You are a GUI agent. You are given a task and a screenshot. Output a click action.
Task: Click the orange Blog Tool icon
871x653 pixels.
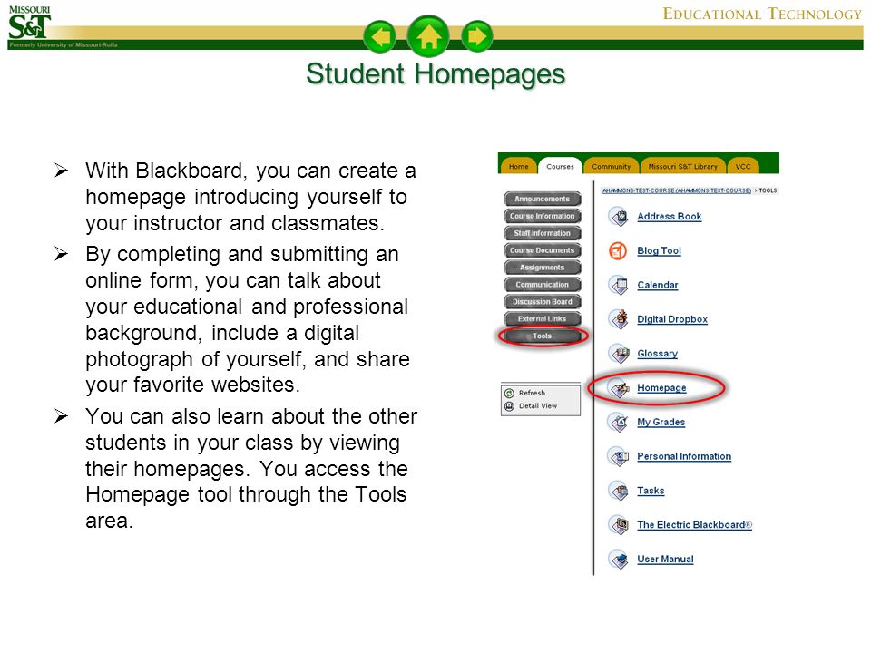618,251
